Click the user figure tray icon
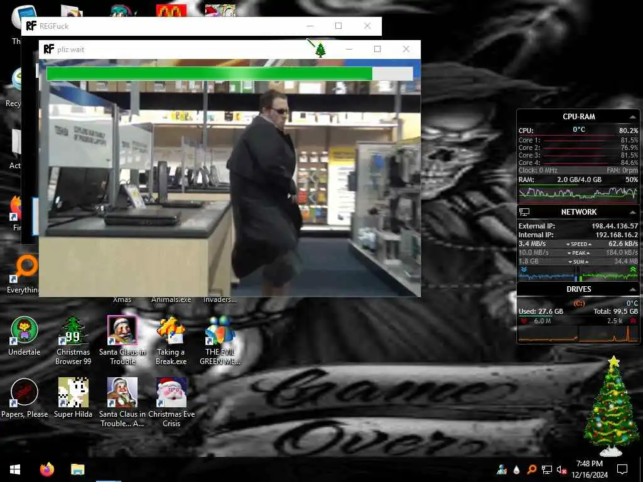Screen dimensions: 643x482 click(x=502, y=469)
